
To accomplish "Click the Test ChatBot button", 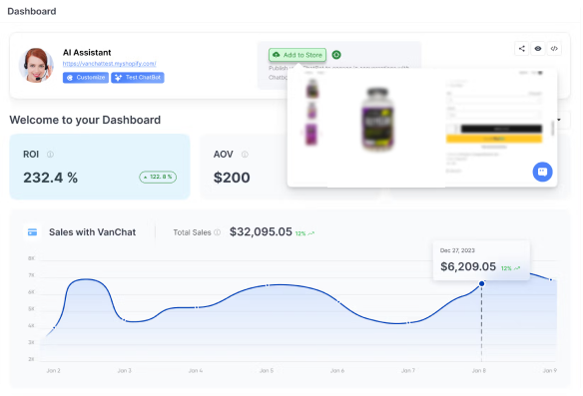I will [138, 78].
